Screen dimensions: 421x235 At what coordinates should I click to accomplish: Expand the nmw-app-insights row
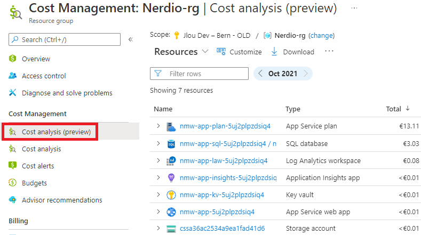point(158,177)
